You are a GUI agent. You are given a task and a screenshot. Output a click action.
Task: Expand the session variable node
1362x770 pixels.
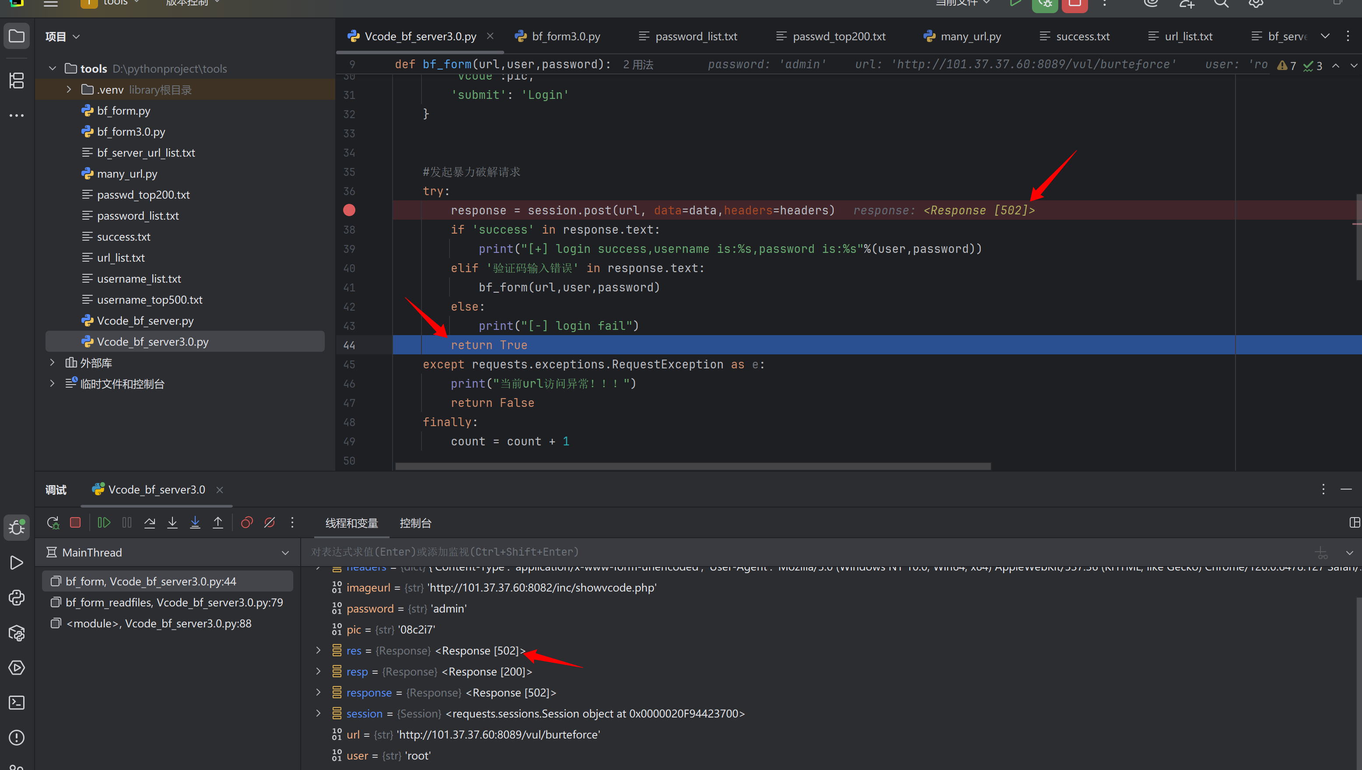click(319, 714)
